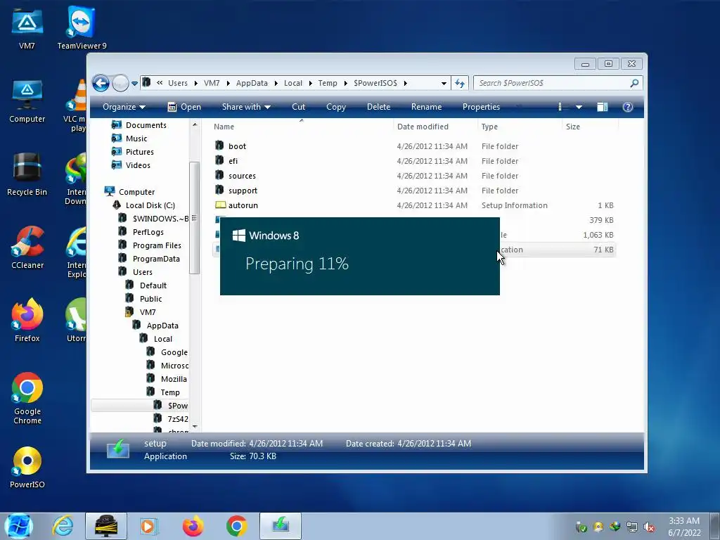
Task: Open Windows Media Player taskbar icon
Action: click(148, 526)
